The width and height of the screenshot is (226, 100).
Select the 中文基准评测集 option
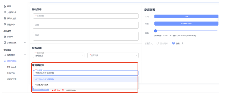(85, 85)
